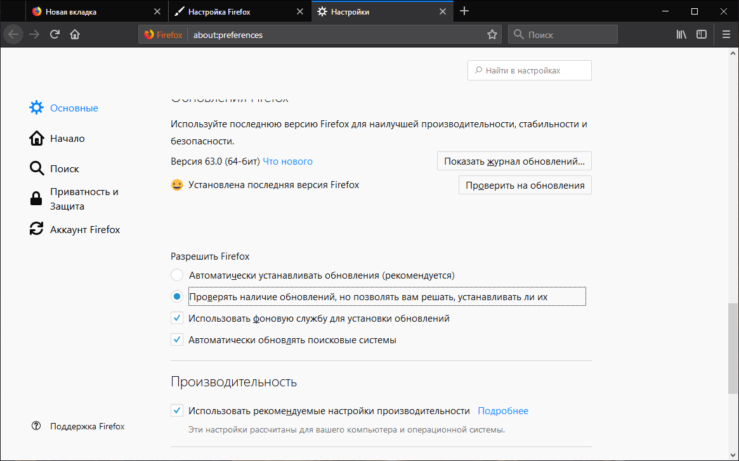This screenshot has height=461, width=739.
Task: Toggle the sidebar icon in the toolbar
Action: click(701, 34)
